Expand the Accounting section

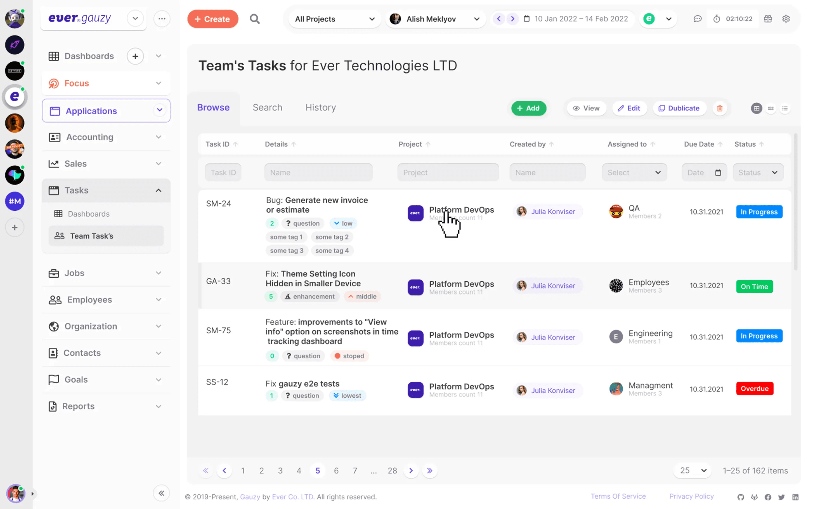158,137
